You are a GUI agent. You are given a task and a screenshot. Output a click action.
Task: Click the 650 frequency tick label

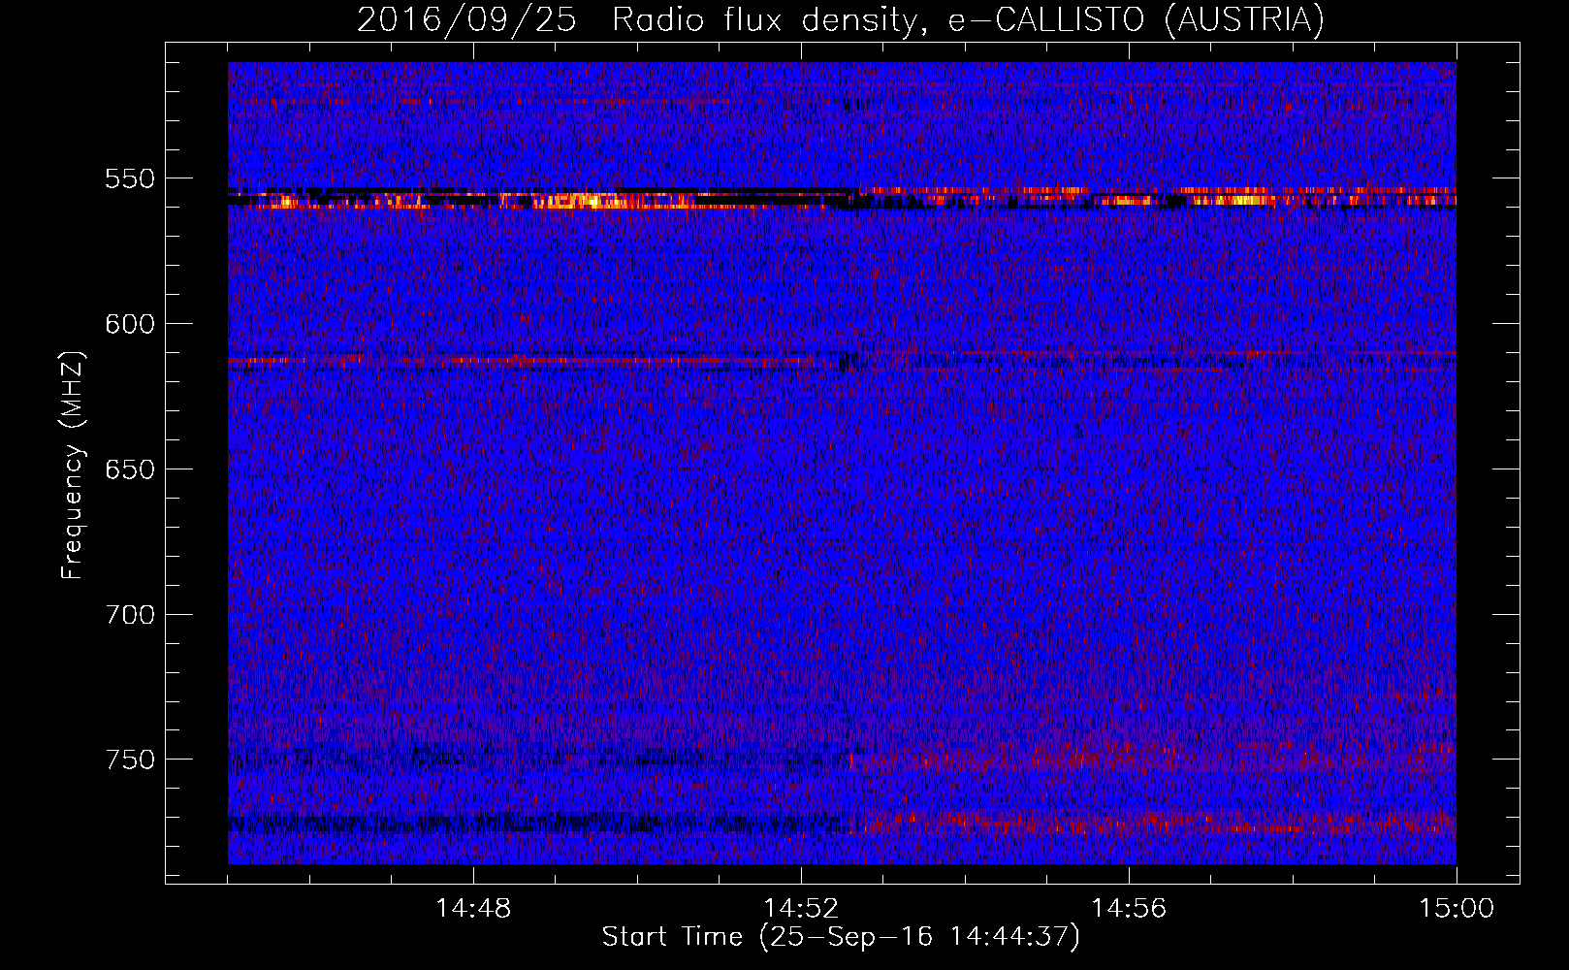(x=130, y=469)
